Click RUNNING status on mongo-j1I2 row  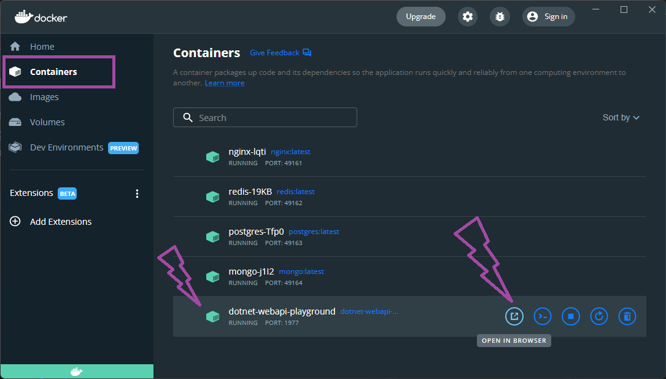[x=243, y=283]
